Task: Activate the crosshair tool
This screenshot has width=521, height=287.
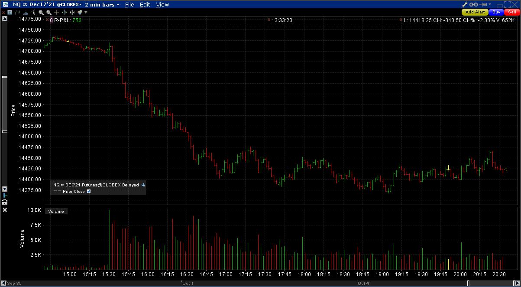Action: [x=56, y=12]
